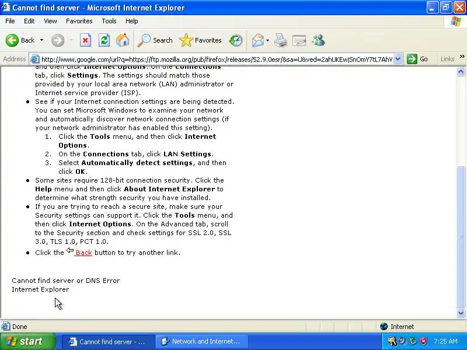Go to the Home page icon
The width and height of the screenshot is (467, 350).
tap(123, 40)
